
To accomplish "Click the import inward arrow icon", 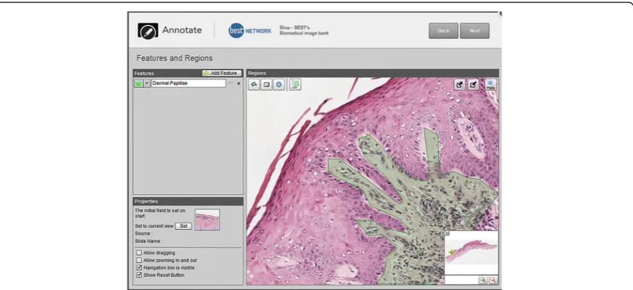I will tap(473, 85).
